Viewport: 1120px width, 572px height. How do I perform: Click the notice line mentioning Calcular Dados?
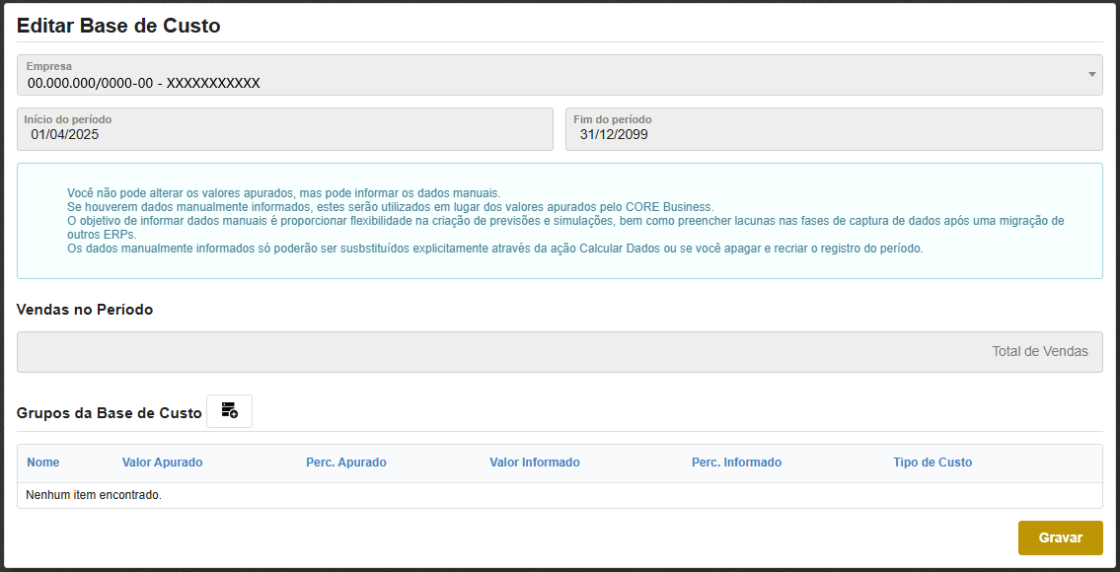click(494, 249)
